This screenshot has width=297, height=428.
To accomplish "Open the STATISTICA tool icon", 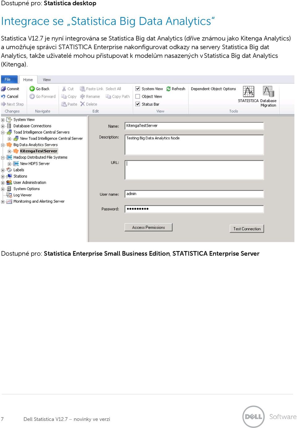I will tap(248, 92).
